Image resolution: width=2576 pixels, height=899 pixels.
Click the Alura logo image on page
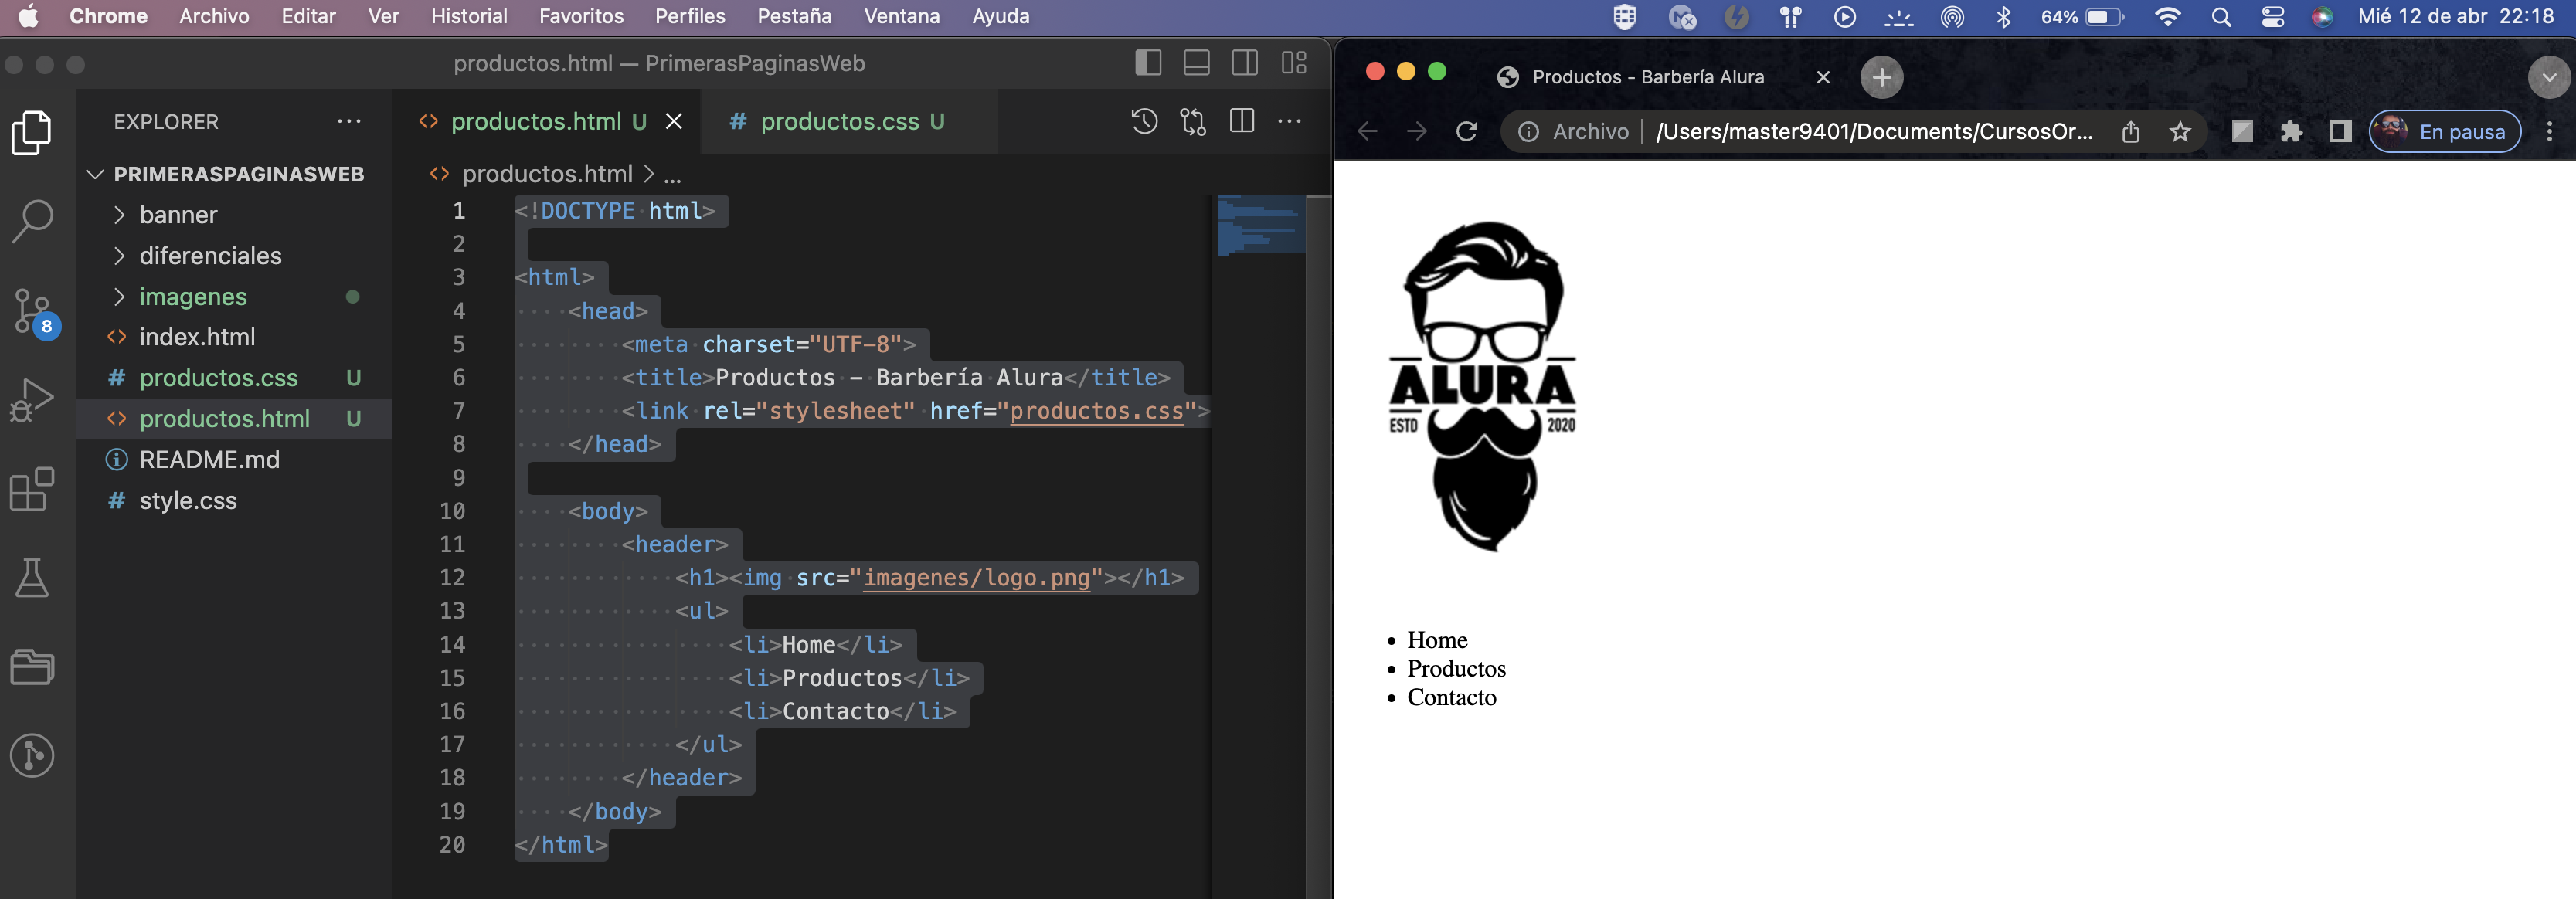[1483, 386]
